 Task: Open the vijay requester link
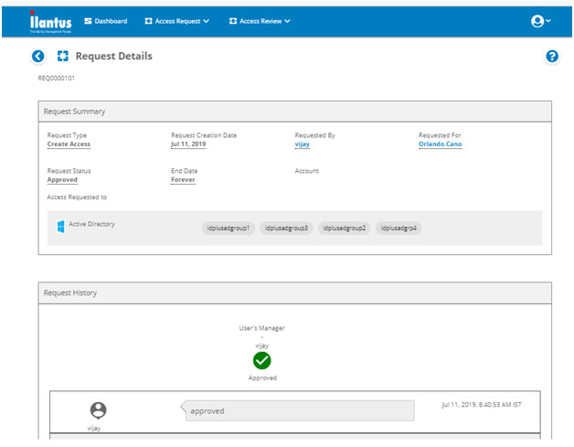pos(303,144)
